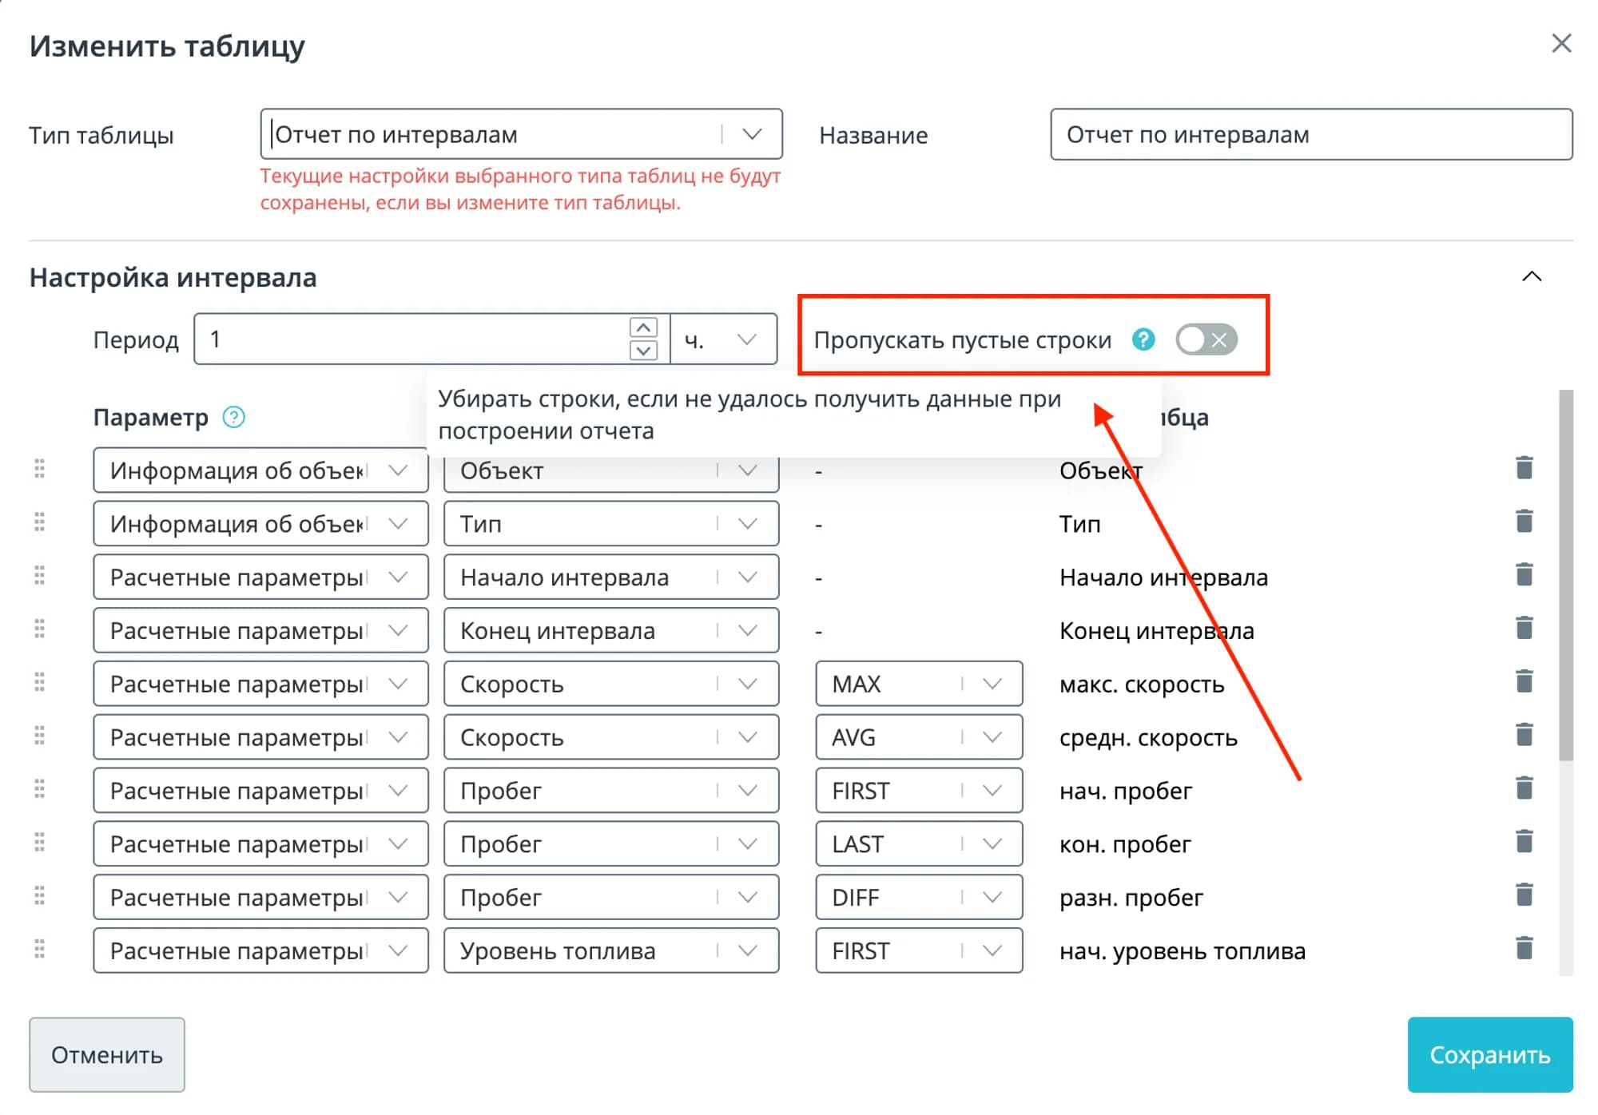Screen dimensions: 1598x1115
Task: Click the 'Сохранить' button
Action: tap(1489, 1054)
